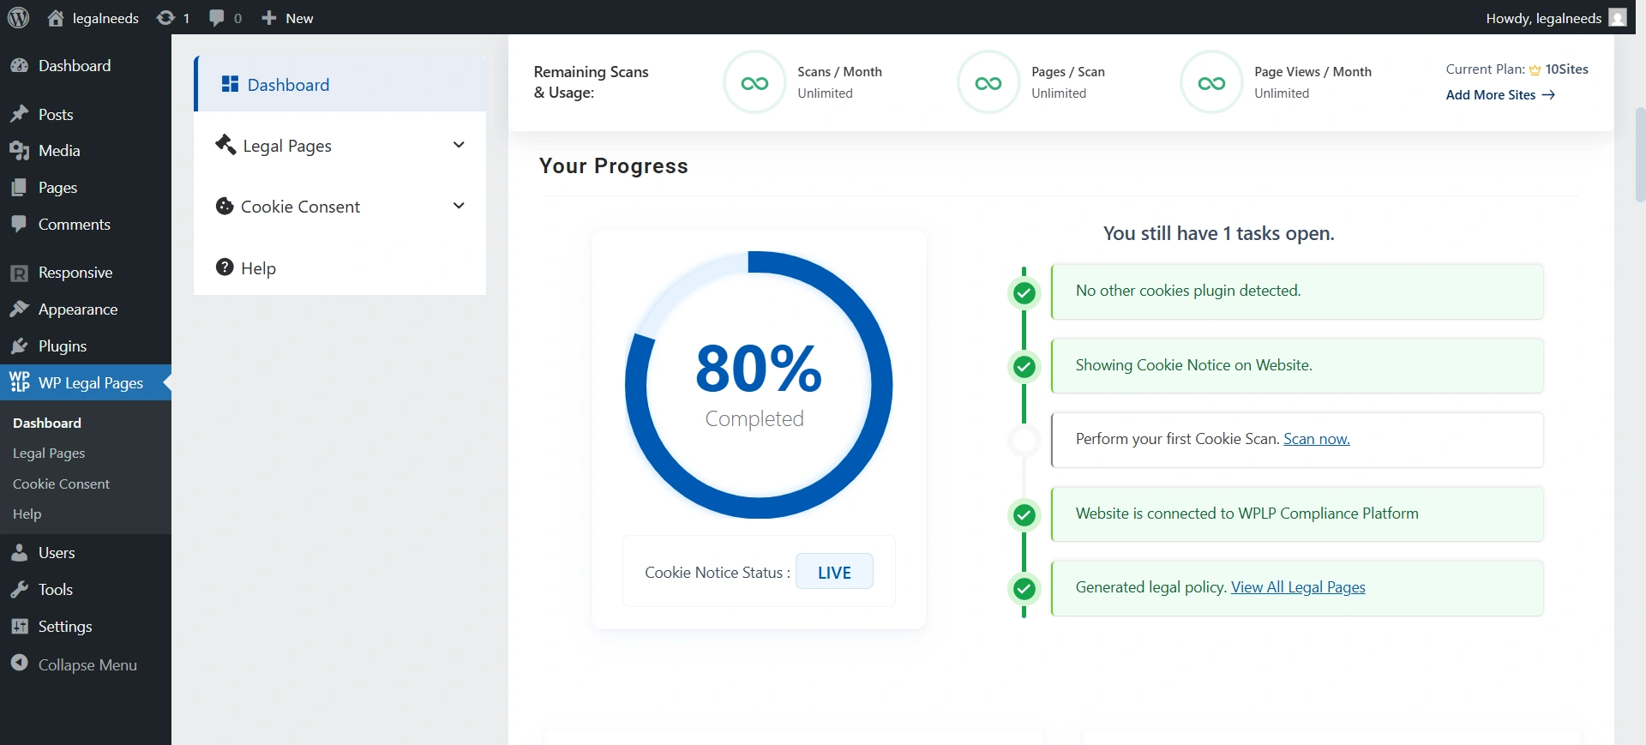Click the WordPress logo icon

(x=18, y=18)
